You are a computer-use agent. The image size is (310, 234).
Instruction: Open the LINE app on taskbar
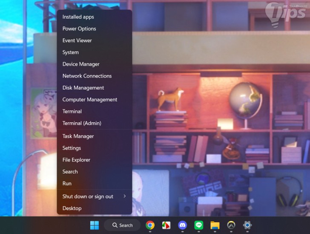pyautogui.click(x=199, y=225)
